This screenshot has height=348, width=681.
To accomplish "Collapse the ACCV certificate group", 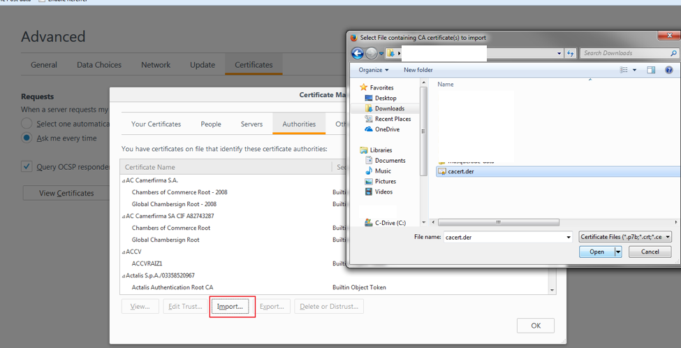I will [x=124, y=252].
